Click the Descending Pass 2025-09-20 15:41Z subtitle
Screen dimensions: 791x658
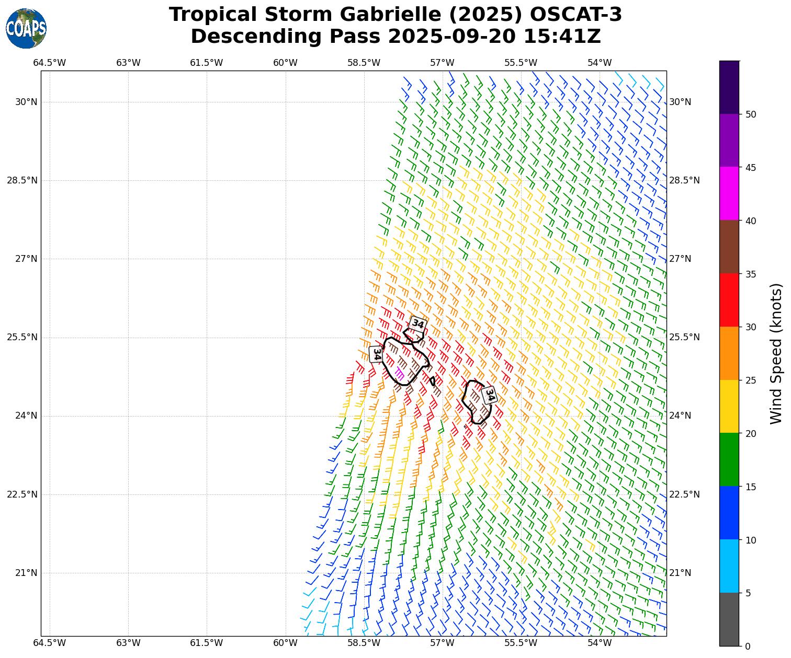click(395, 37)
